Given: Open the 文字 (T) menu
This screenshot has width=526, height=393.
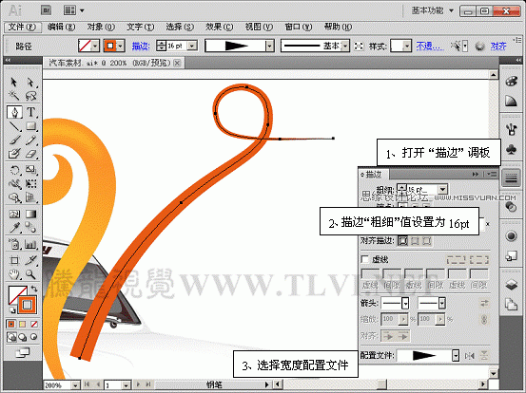Looking at the screenshot, I should [141, 28].
